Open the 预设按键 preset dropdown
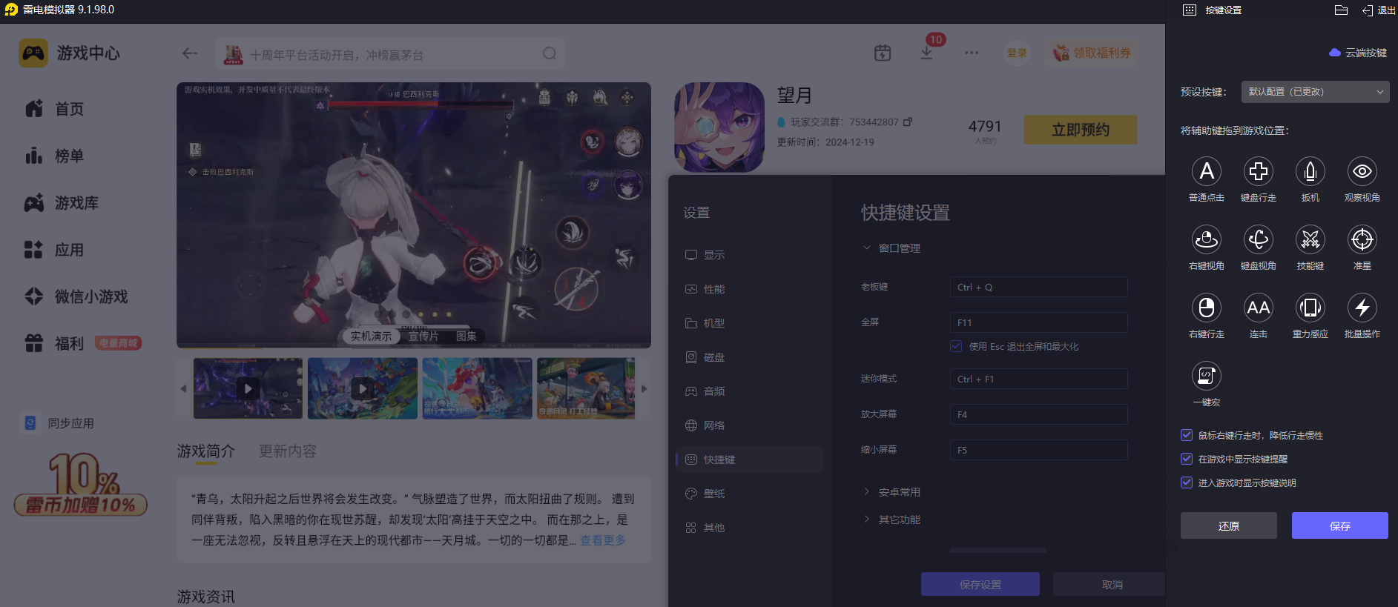The width and height of the screenshot is (1398, 607). point(1315,92)
